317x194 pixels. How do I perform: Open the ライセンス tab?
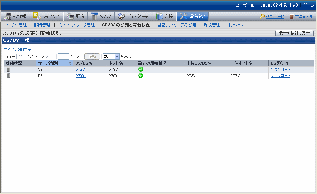(x=47, y=16)
